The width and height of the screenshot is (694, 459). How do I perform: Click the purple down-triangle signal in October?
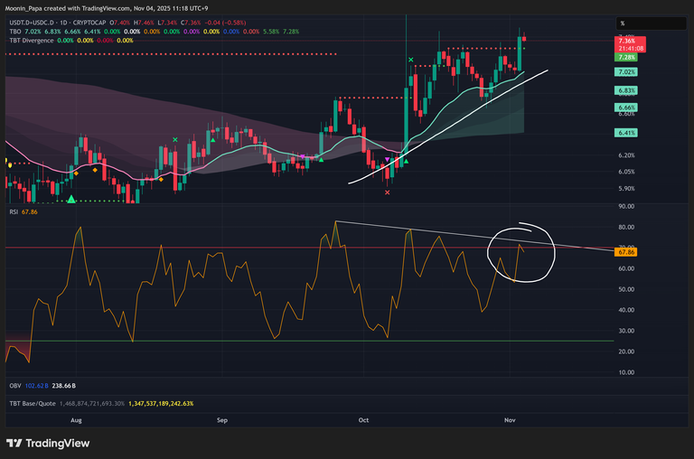[389, 160]
